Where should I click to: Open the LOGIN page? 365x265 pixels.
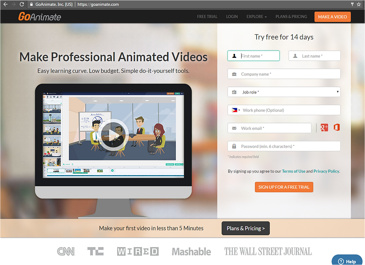[232, 17]
